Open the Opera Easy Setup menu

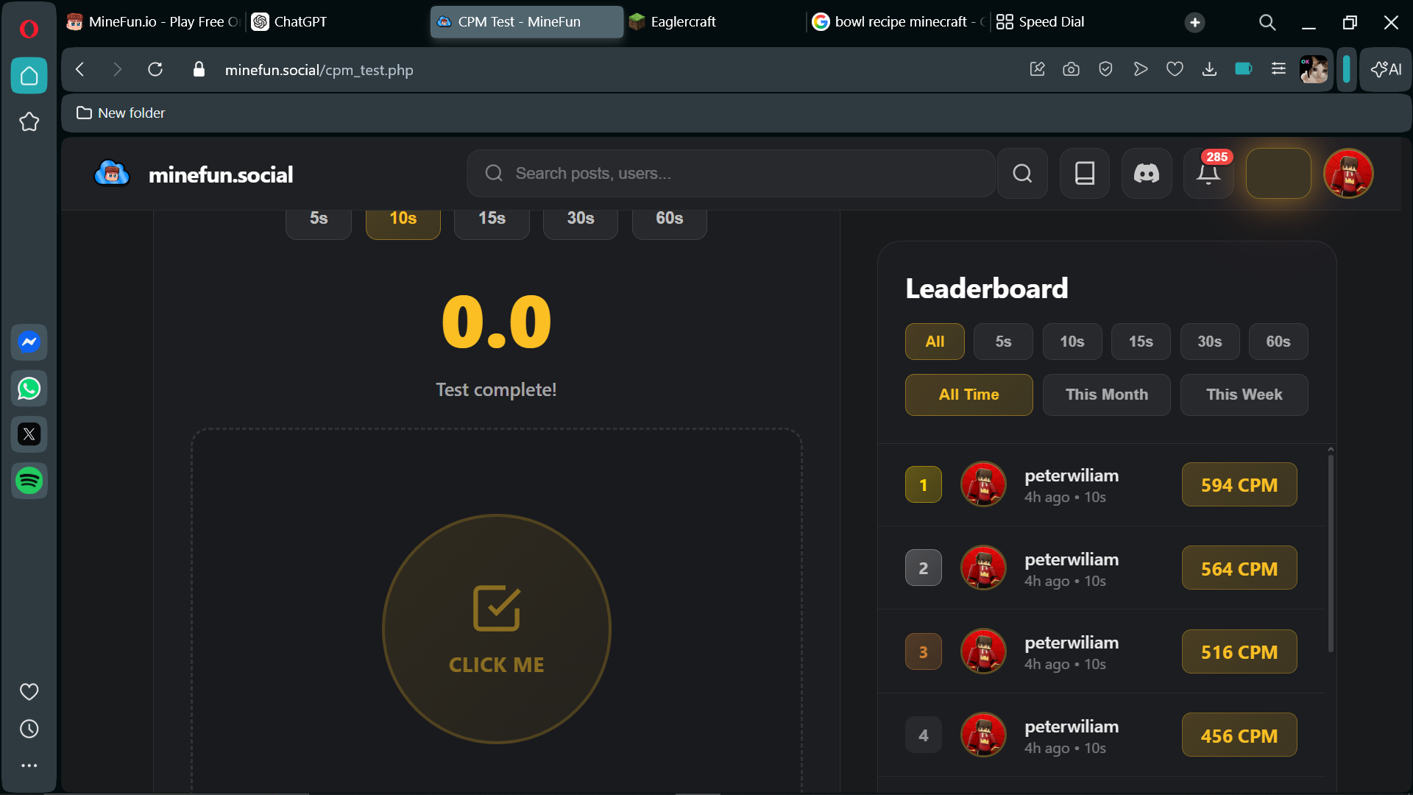(1278, 69)
